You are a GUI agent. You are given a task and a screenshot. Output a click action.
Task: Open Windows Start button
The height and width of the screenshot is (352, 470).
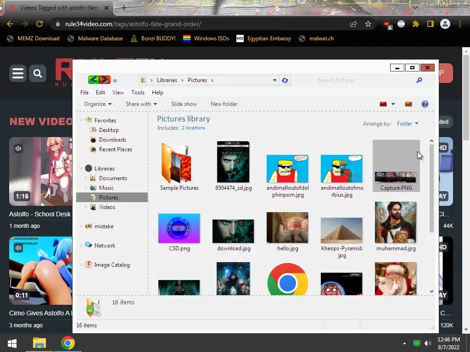pos(12,343)
